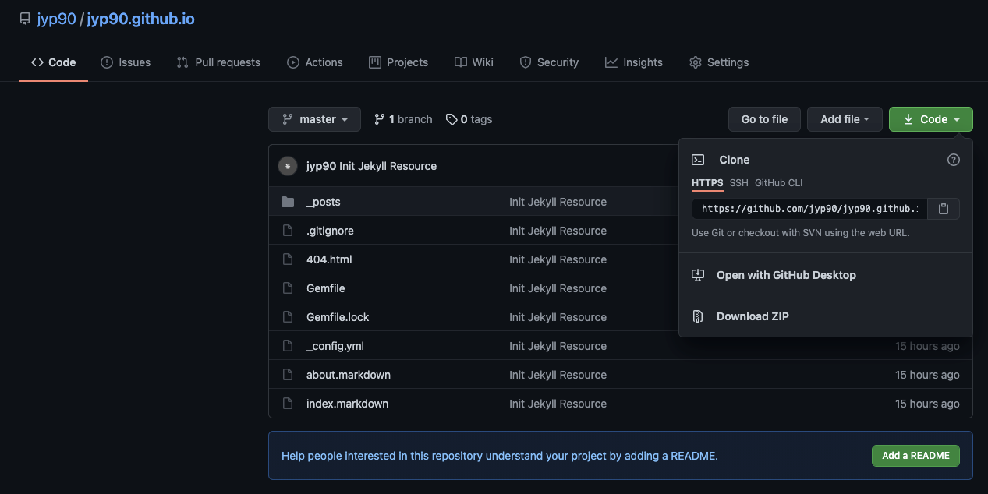The image size is (988, 494).
Task: Click the file icon beside Gemfile.lock
Action: pyautogui.click(x=288, y=317)
